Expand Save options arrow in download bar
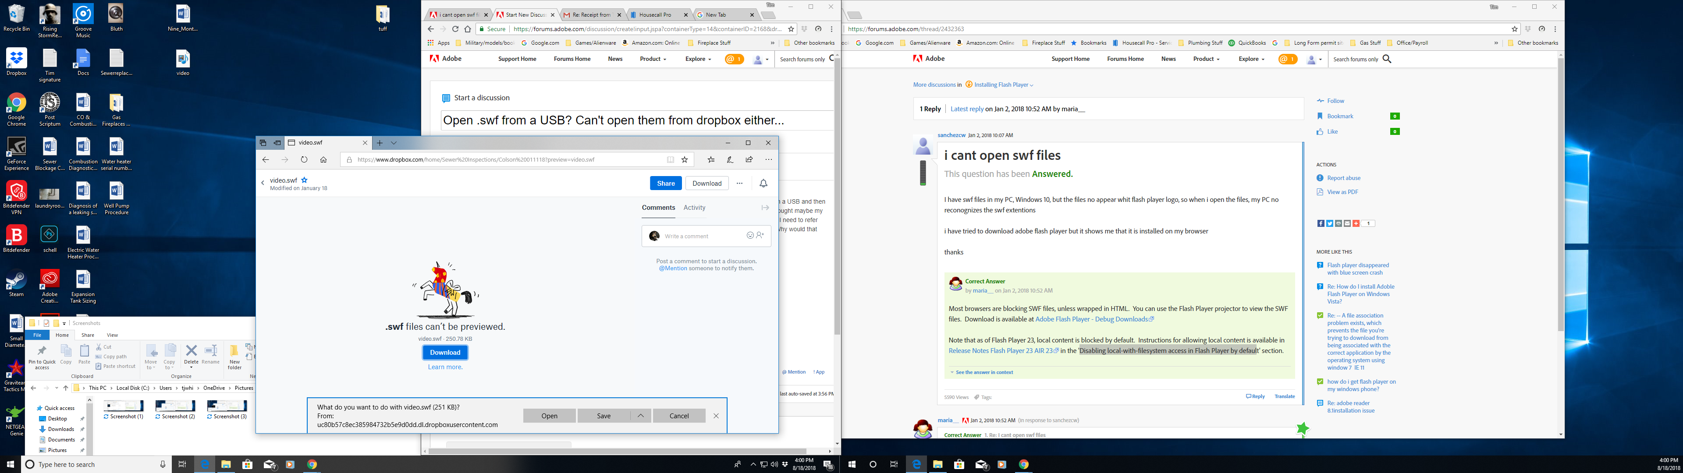 640,416
